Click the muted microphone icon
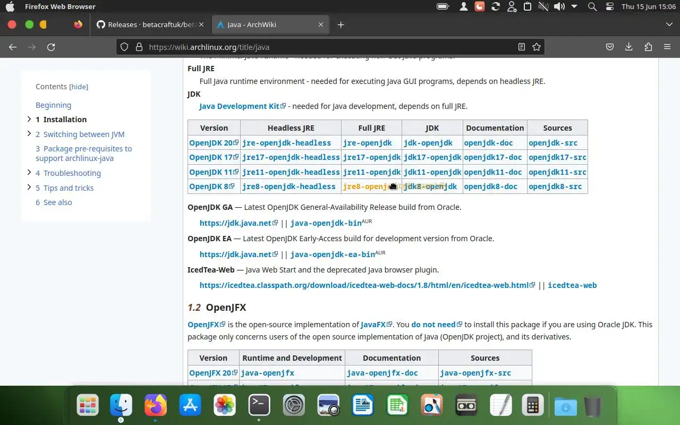The width and height of the screenshot is (680, 425). 543,6
